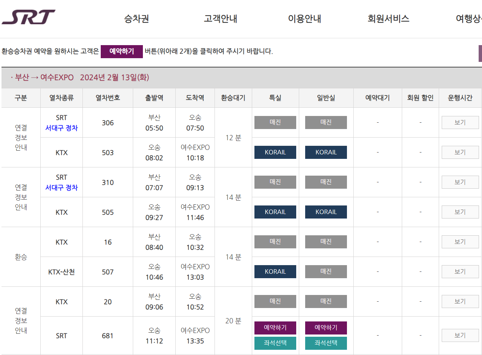Viewport: 482px width, 355px height.
Task: Click 특실 KORAIL button for train 503
Action: 275,152
